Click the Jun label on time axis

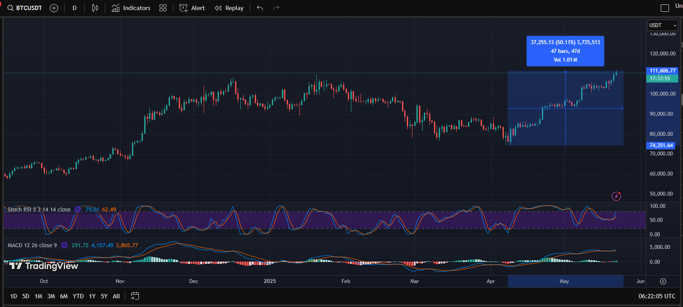pyautogui.click(x=641, y=281)
